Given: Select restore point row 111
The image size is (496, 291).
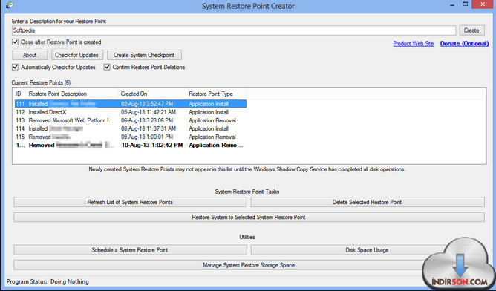Looking at the screenshot, I should coord(131,104).
